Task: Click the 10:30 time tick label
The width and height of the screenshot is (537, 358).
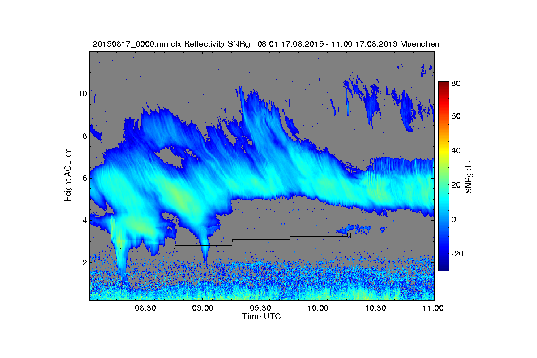Action: pyautogui.click(x=376, y=308)
